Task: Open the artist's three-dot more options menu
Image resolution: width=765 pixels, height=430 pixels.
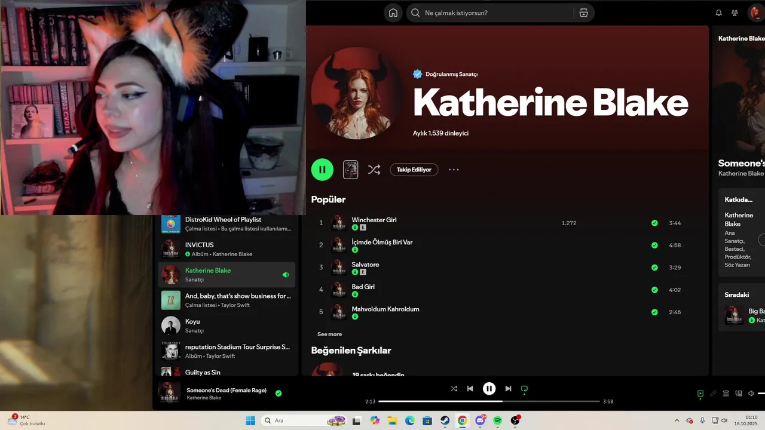Action: pos(454,170)
